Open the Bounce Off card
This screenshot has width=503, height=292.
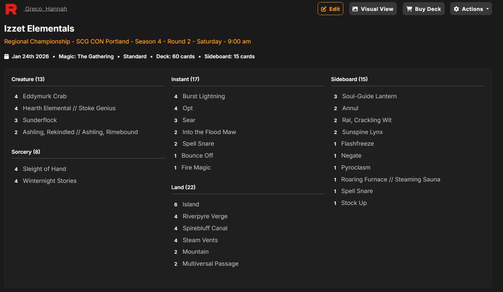pyautogui.click(x=197, y=156)
